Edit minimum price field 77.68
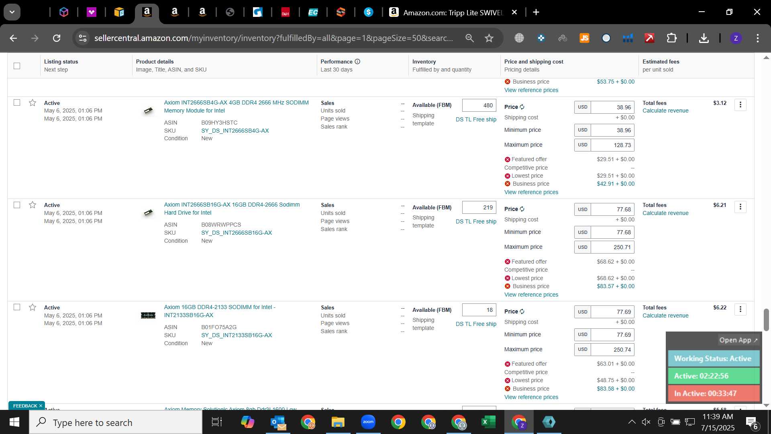 pyautogui.click(x=612, y=232)
